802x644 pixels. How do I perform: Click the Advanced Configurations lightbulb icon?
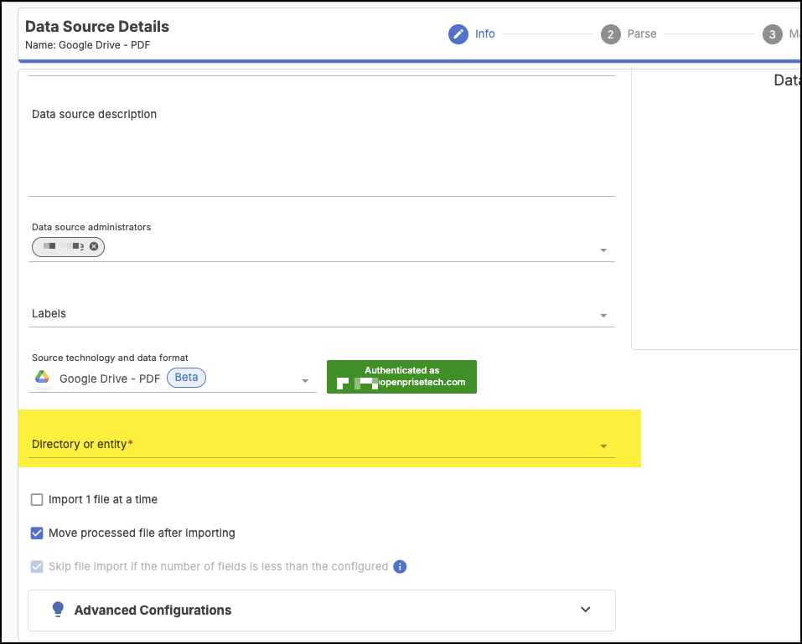(58, 609)
